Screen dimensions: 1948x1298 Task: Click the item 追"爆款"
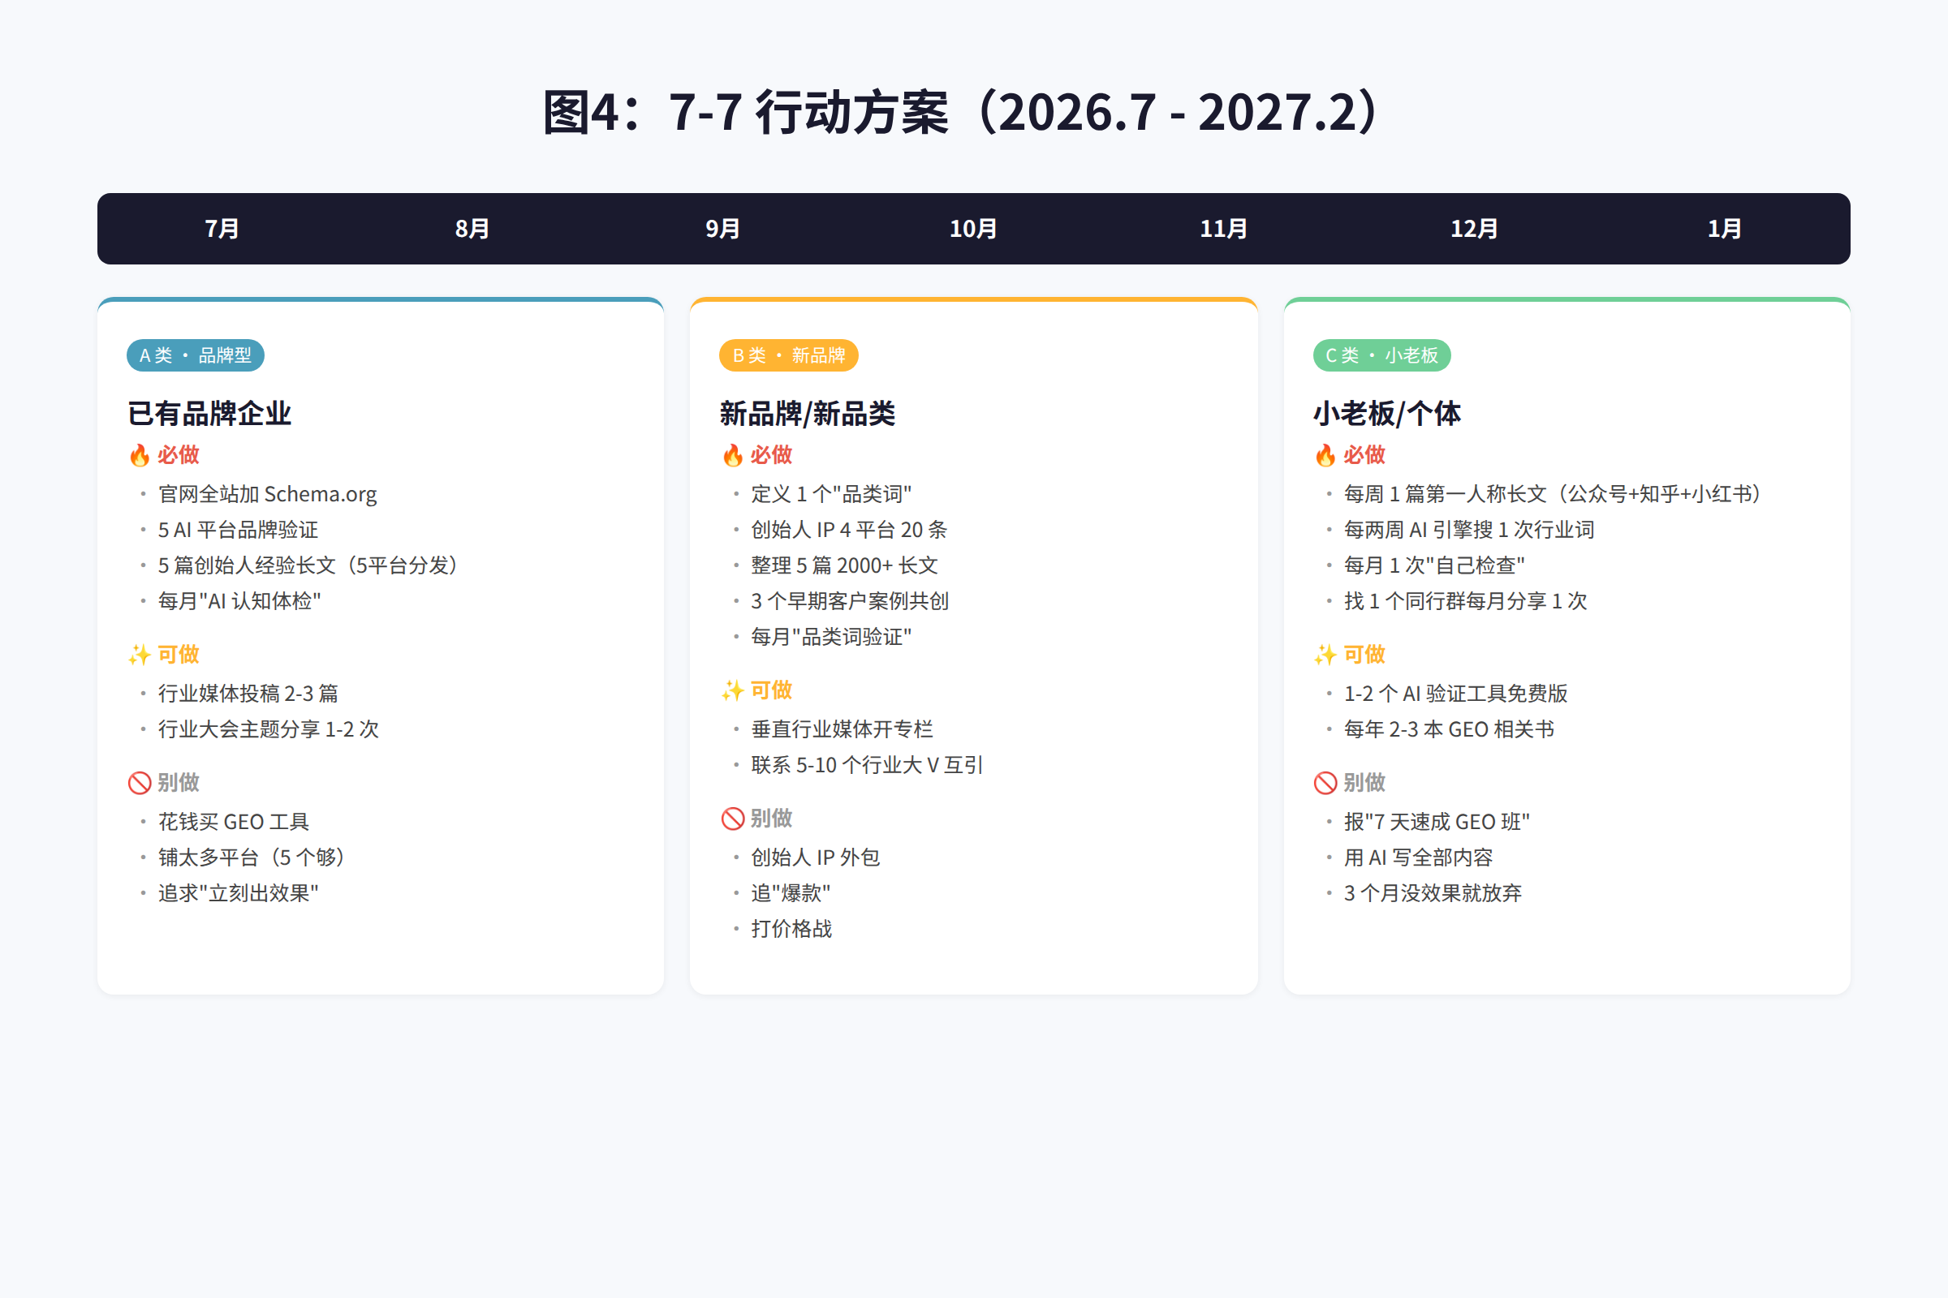pyautogui.click(x=791, y=893)
